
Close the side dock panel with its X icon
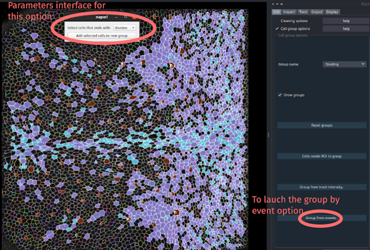point(274,4)
